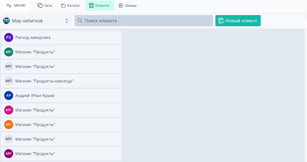Switch to the Чаты tab

point(45,6)
